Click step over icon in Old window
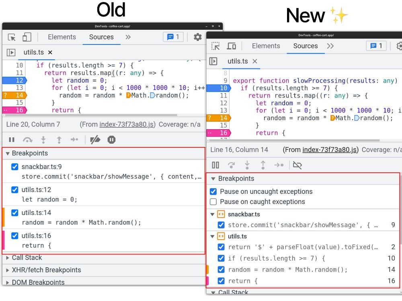 click(x=27, y=140)
